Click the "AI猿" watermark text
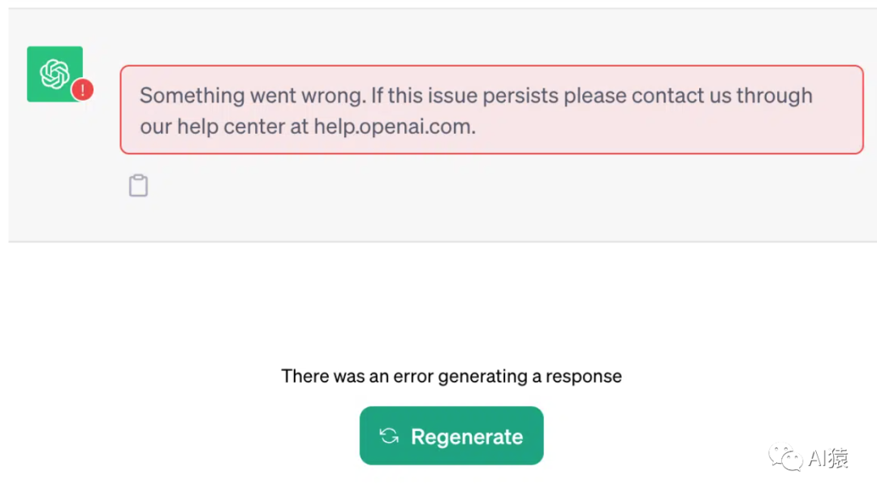Image resolution: width=877 pixels, height=497 pixels. click(x=828, y=459)
